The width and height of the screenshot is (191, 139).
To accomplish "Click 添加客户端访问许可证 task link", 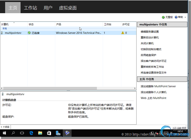I will click(x=154, y=61).
